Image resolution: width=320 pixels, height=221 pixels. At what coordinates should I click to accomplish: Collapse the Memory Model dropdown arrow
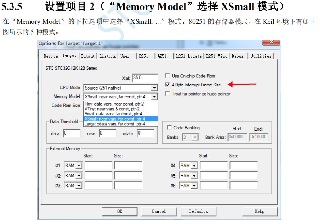(x=154, y=97)
